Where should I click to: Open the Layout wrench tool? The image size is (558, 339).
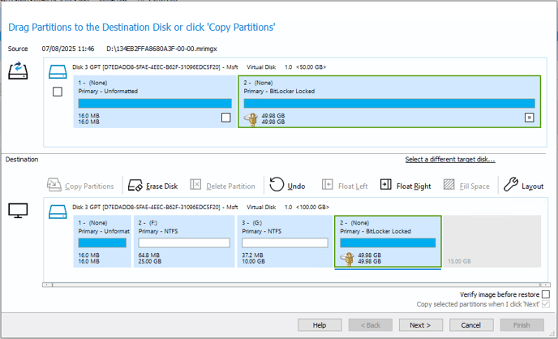click(511, 184)
